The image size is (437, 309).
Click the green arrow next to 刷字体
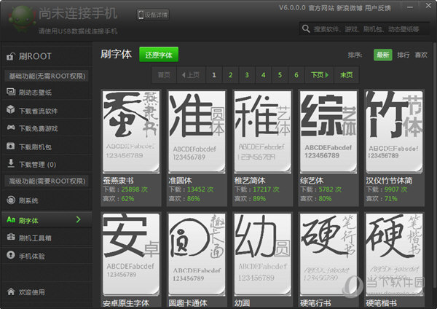79,220
